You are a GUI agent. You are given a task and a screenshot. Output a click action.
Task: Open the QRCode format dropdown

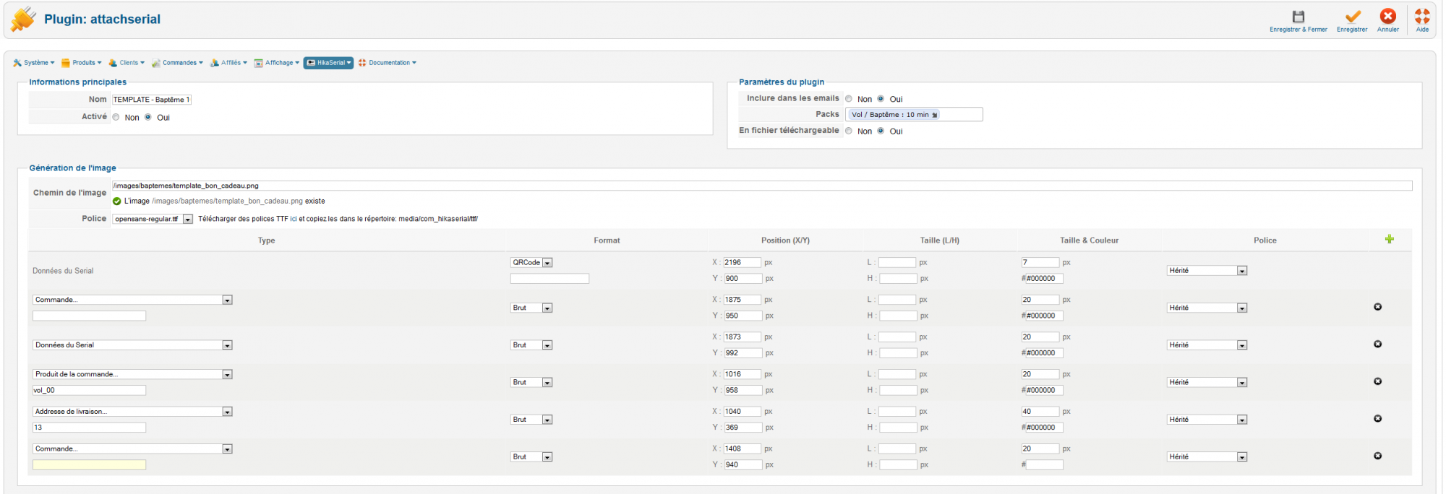click(x=547, y=263)
